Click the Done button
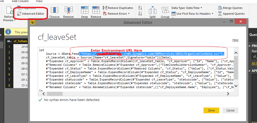Image resolution: width=257 pixels, height=123 pixels. pos(211,110)
